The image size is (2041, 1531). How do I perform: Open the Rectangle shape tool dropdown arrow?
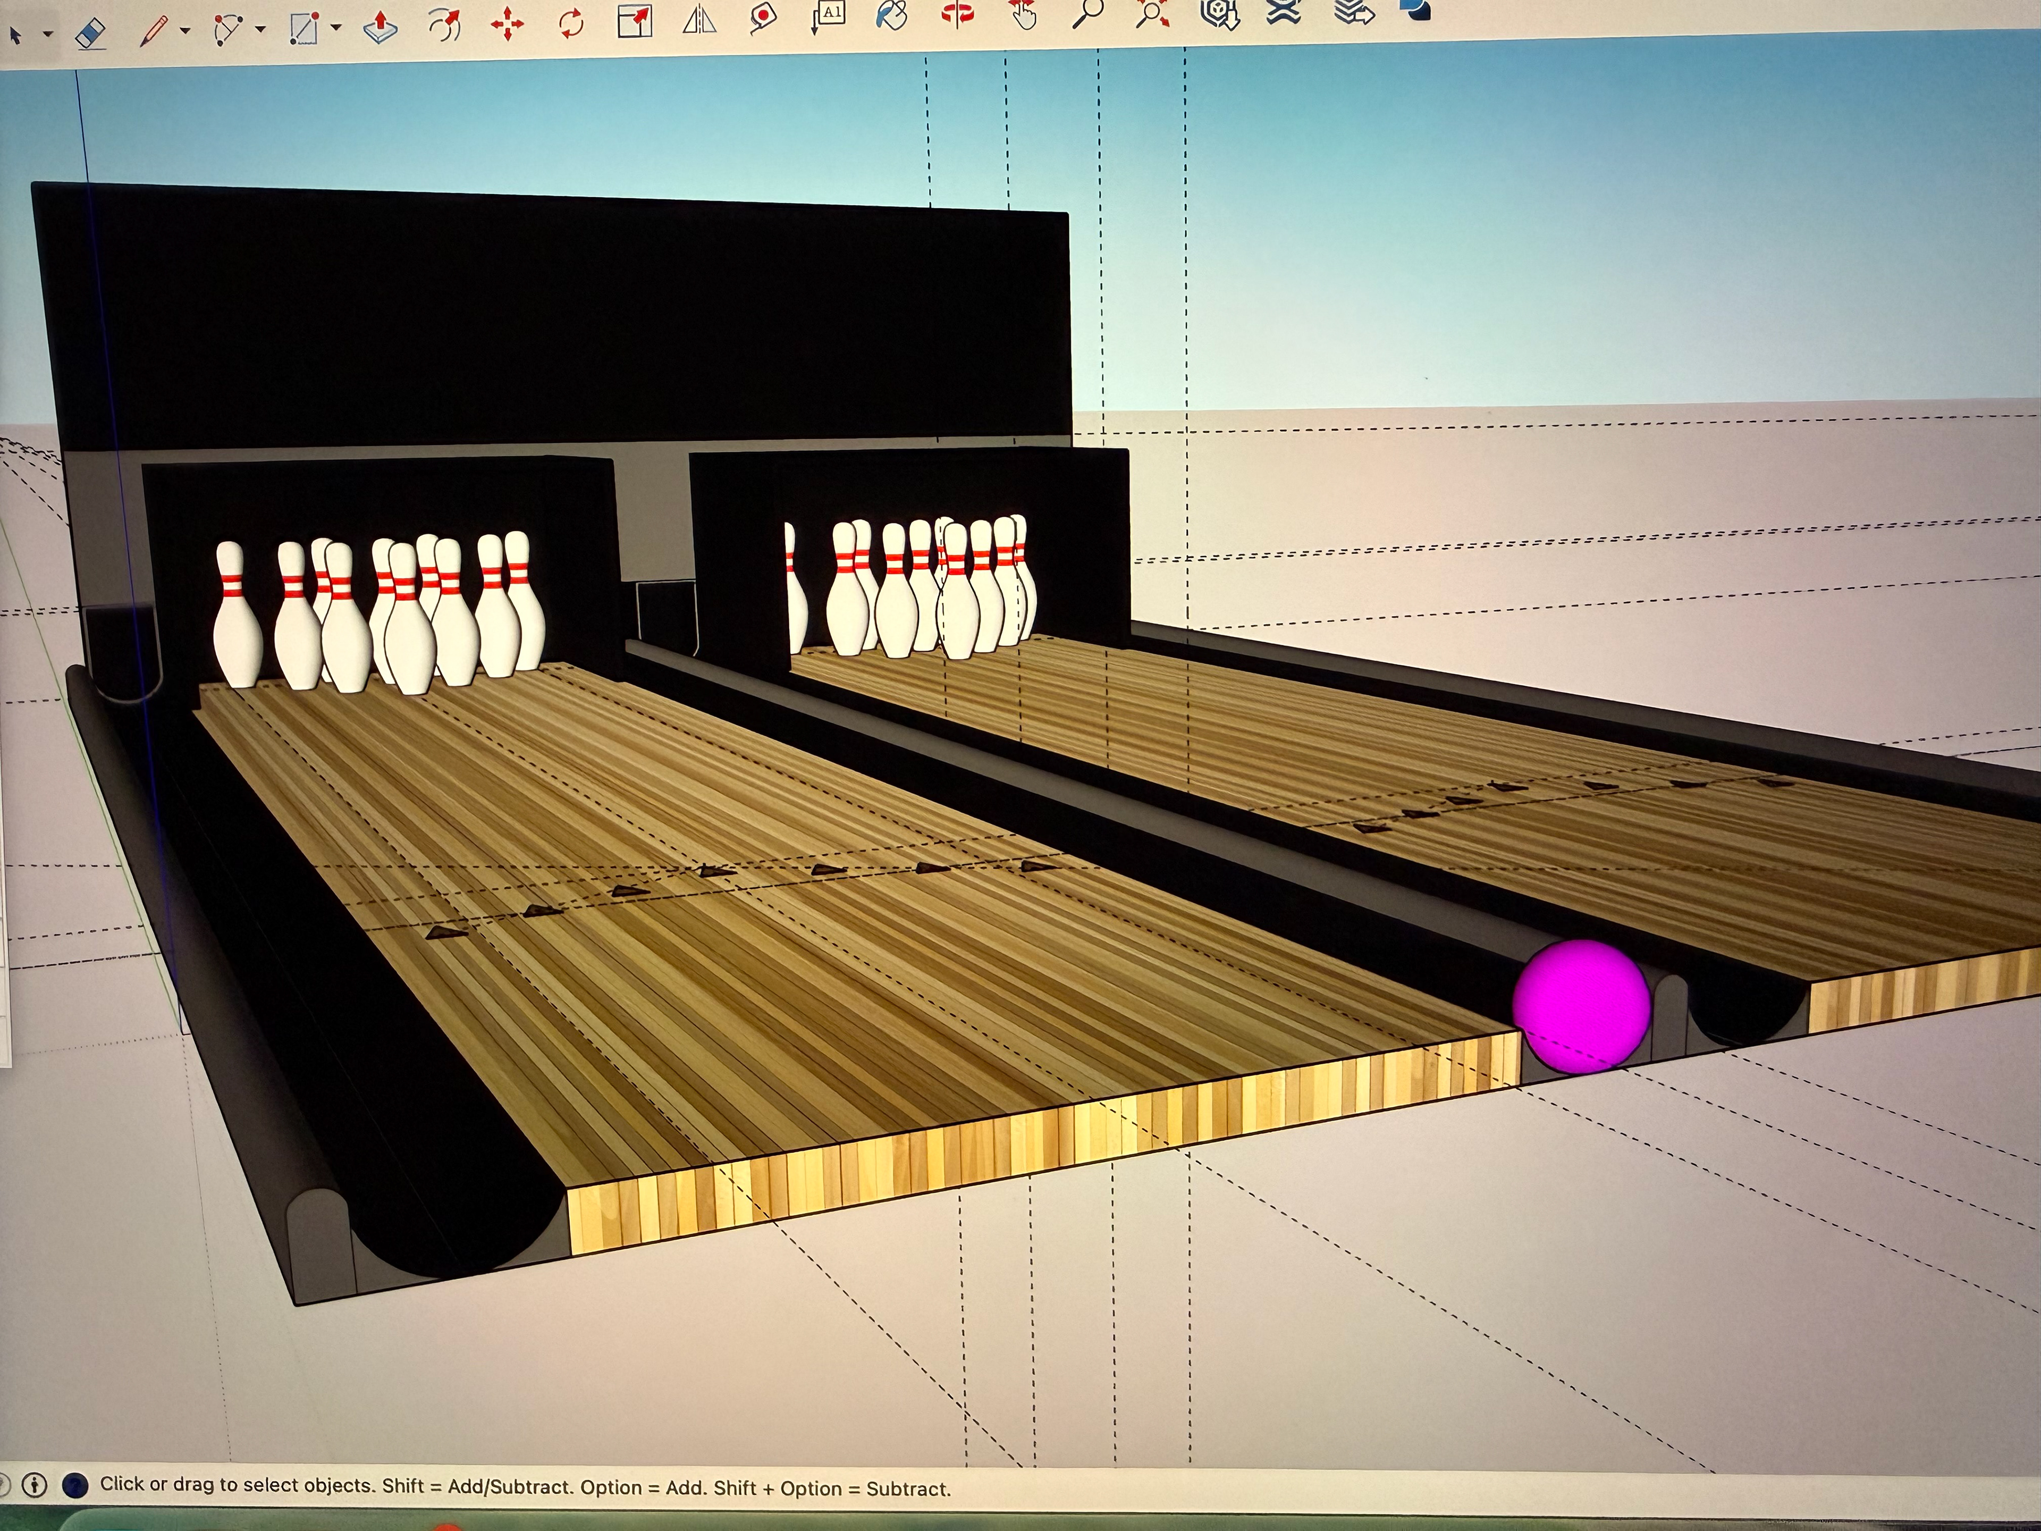(x=336, y=28)
